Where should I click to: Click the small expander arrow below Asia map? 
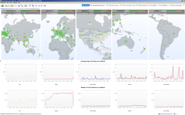(x=1, y=61)
